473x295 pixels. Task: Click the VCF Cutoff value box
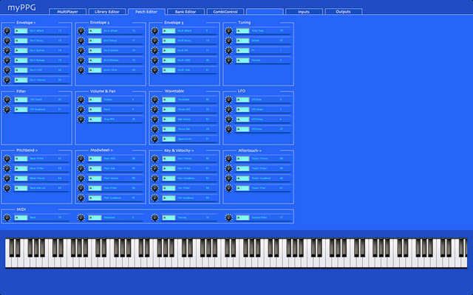pyautogui.click(x=21, y=100)
